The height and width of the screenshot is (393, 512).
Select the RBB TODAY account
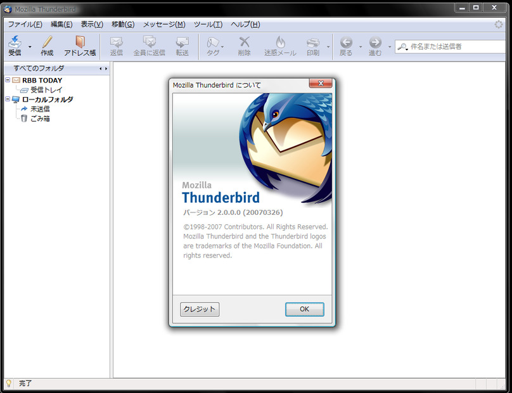(x=42, y=81)
